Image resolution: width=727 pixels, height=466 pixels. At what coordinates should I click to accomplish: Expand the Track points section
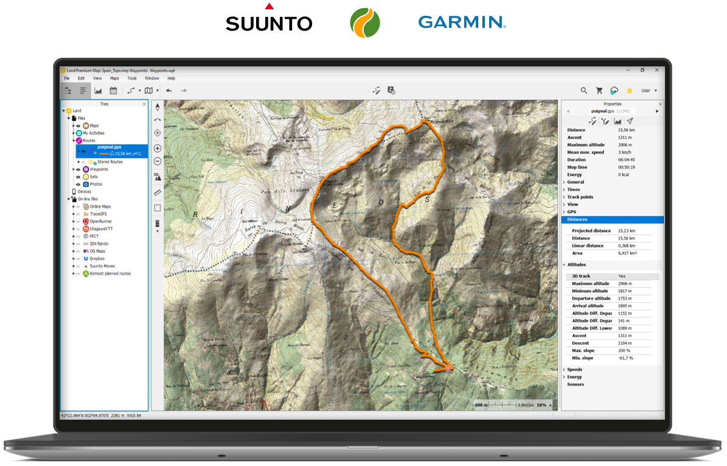tap(564, 197)
